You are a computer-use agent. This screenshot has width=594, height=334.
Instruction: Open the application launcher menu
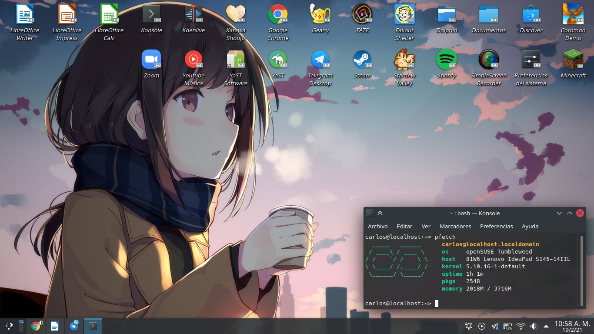coord(9,326)
